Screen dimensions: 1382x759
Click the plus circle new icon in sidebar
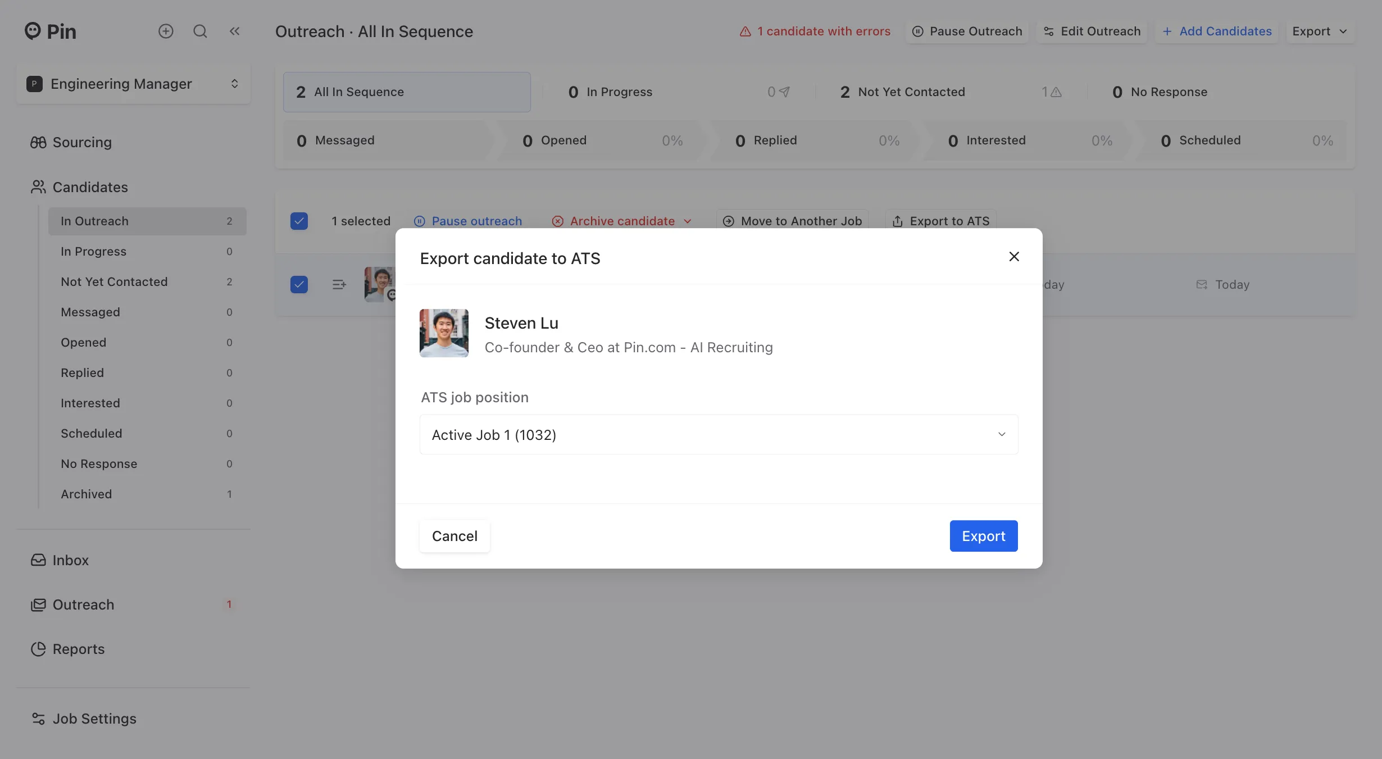(166, 31)
